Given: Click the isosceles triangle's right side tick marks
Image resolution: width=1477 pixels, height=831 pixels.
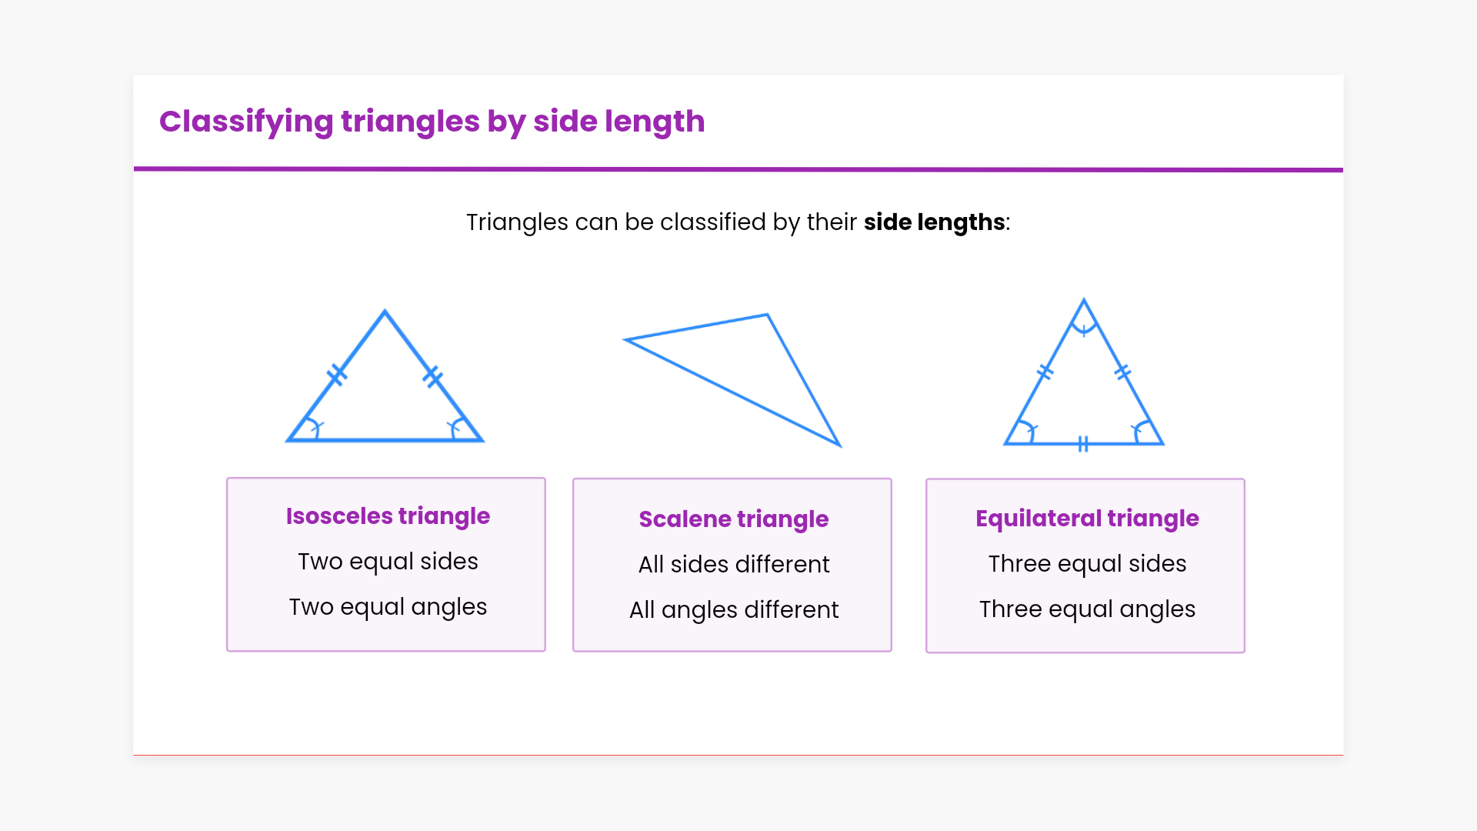Looking at the screenshot, I should pos(433,376).
